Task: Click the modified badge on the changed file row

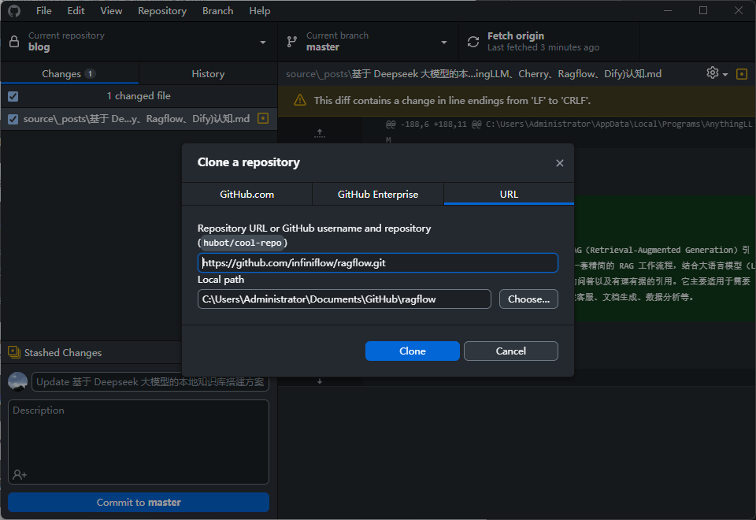Action: (x=263, y=118)
